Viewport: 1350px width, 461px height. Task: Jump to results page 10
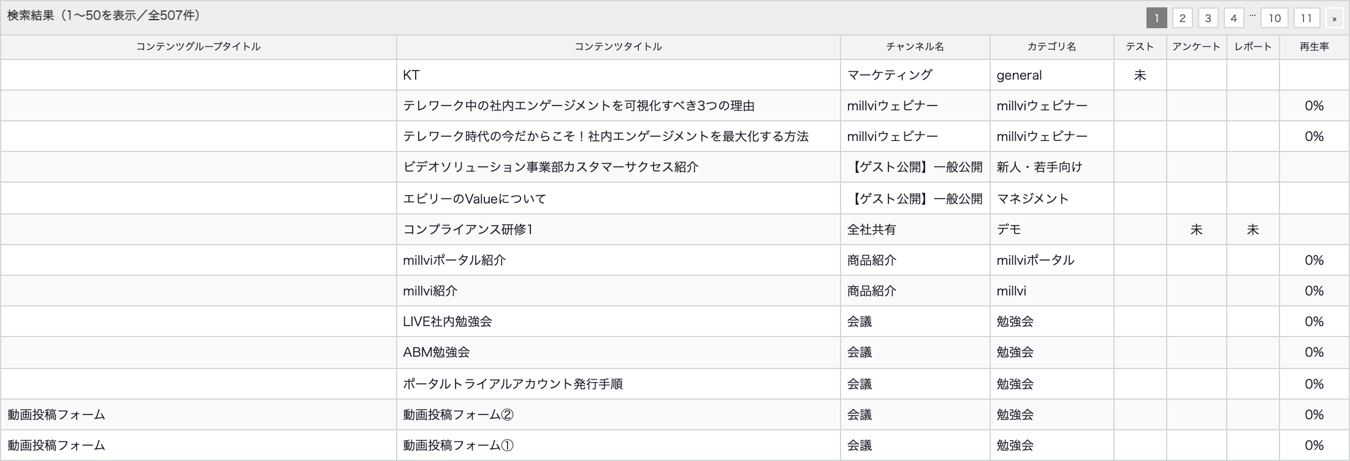tap(1275, 18)
